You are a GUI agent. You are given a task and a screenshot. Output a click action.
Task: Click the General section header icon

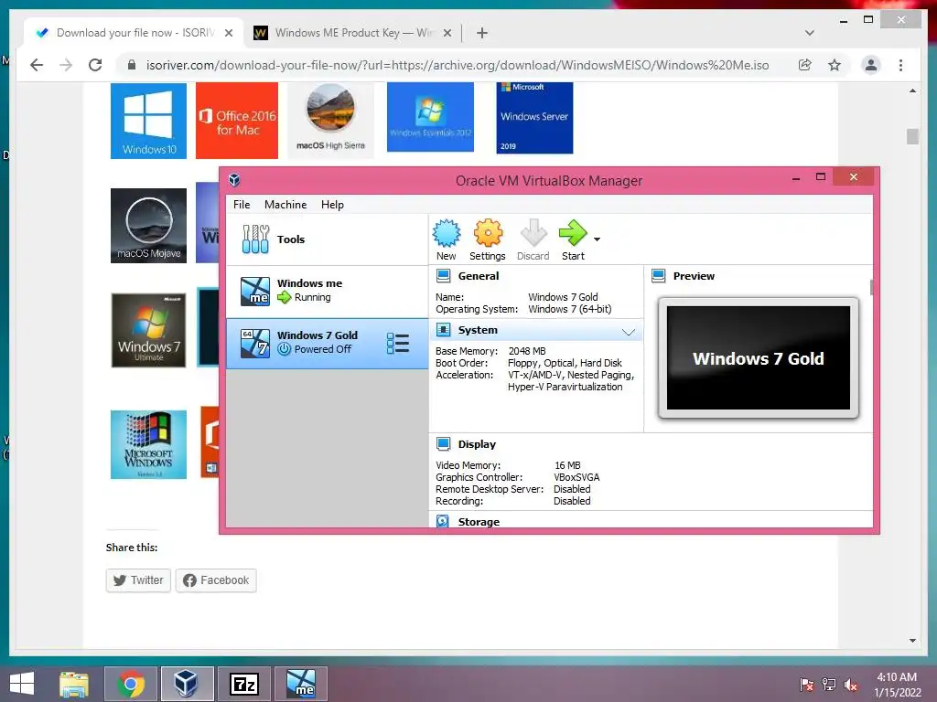(444, 276)
